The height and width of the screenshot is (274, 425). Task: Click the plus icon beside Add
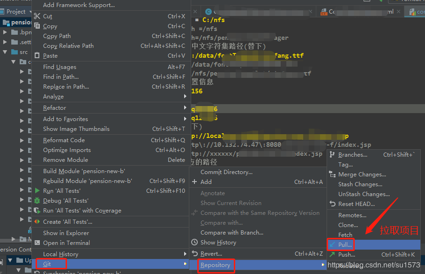194,182
